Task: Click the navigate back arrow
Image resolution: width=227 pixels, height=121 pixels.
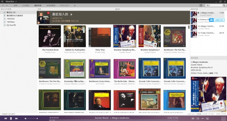Action: [x=3, y=5]
